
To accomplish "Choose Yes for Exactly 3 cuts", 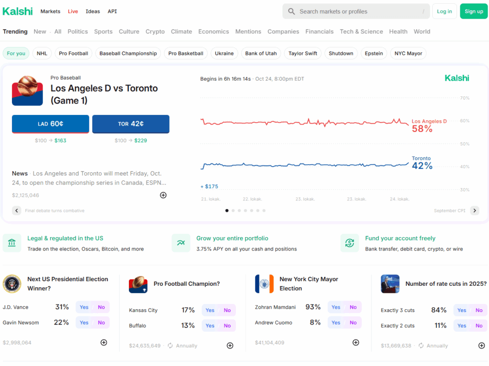I will tap(462, 310).
